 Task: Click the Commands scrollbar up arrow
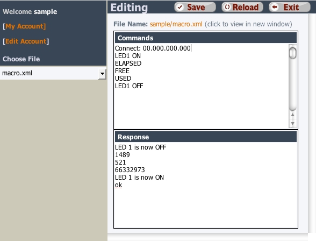click(x=292, y=115)
